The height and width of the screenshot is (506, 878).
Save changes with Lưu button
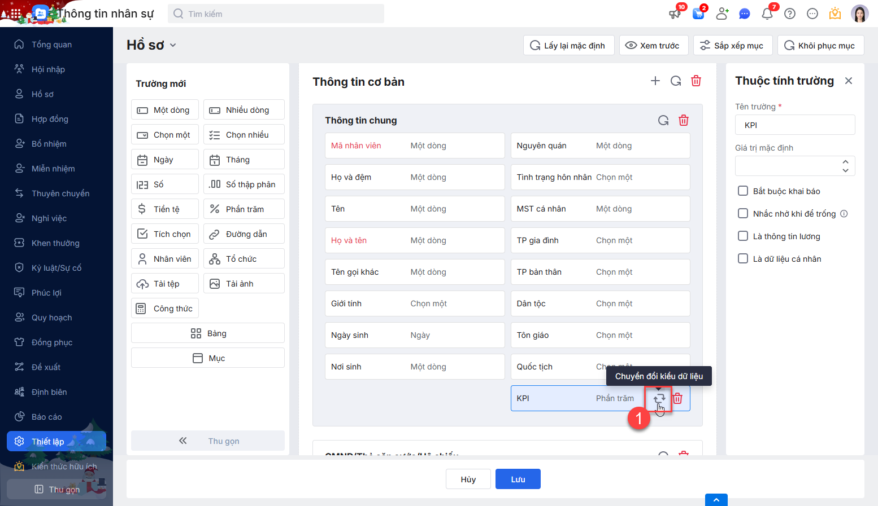[x=518, y=479]
